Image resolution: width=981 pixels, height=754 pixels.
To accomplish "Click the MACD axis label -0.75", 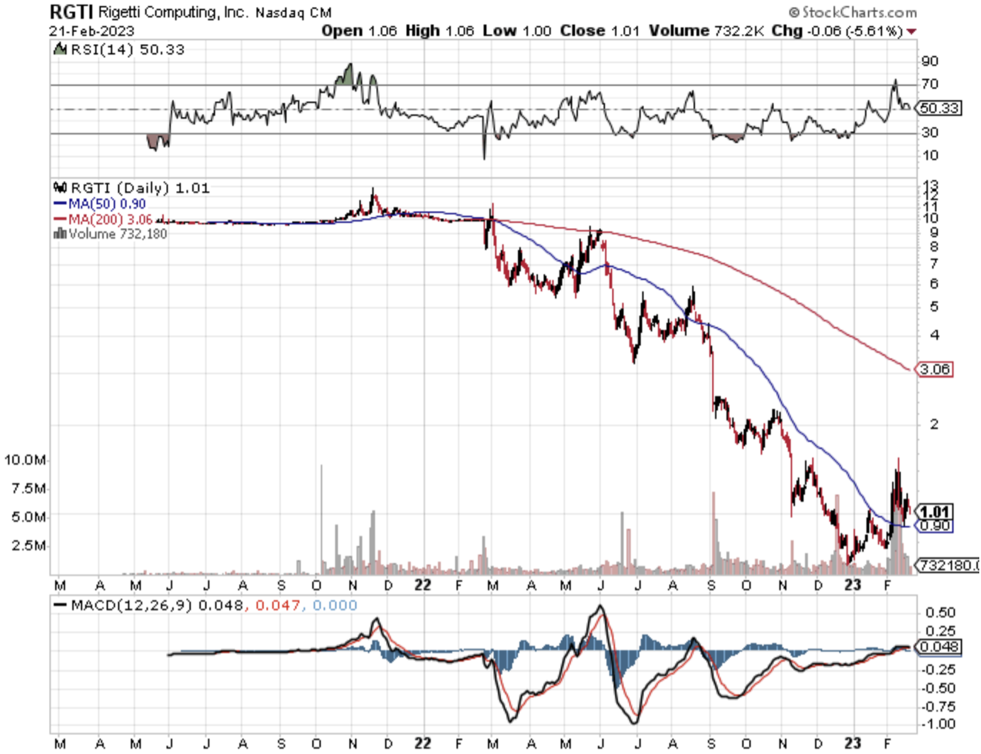I will (938, 706).
